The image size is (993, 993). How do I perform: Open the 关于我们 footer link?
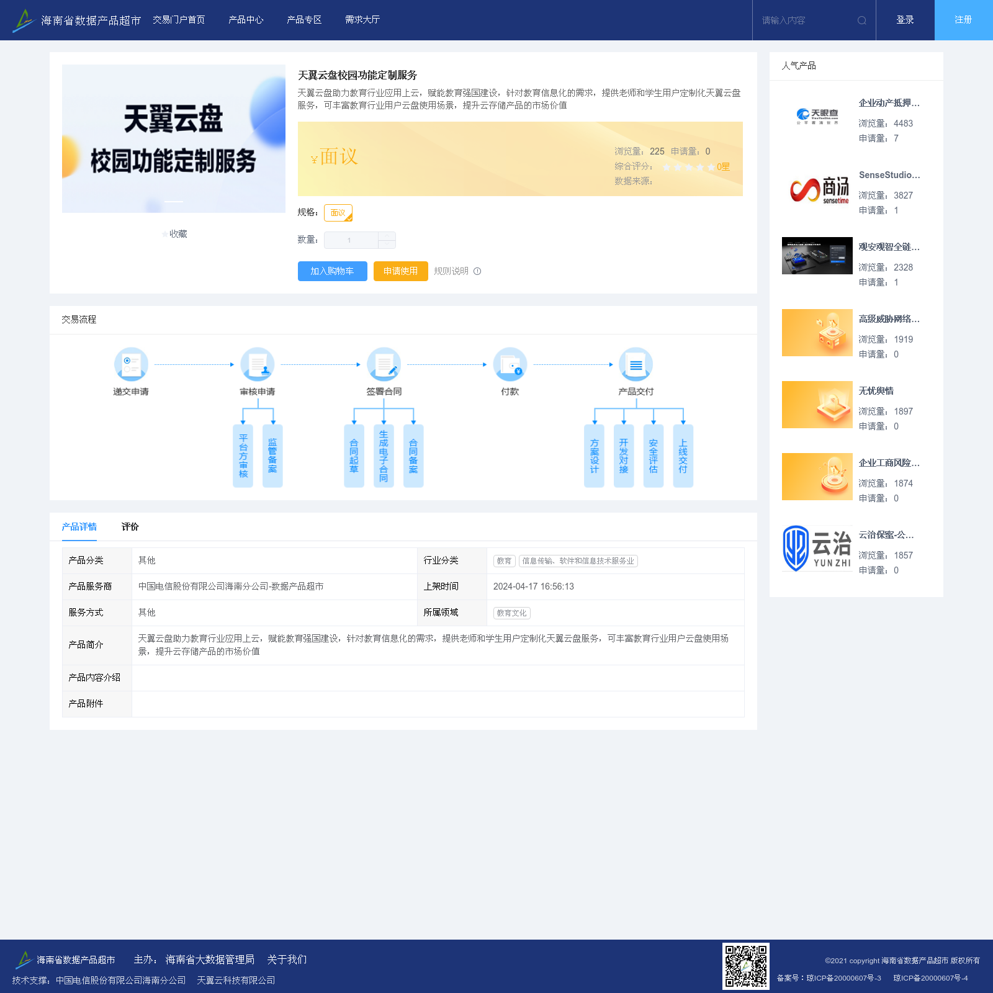pyautogui.click(x=287, y=959)
